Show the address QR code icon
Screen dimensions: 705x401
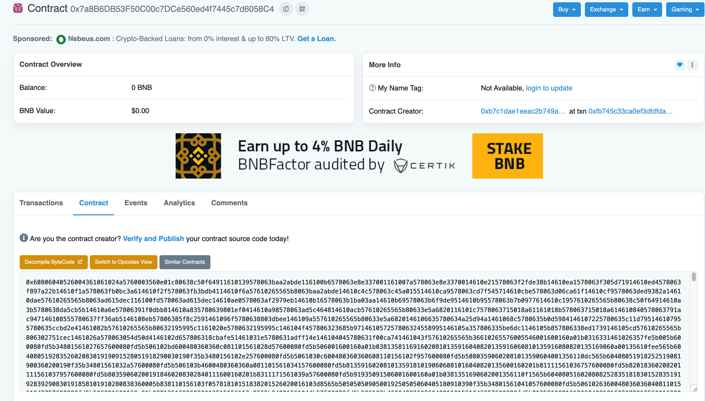(x=302, y=9)
